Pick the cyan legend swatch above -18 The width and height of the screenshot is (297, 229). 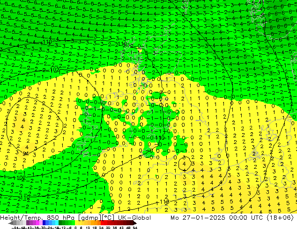pyautogui.click(x=57, y=222)
